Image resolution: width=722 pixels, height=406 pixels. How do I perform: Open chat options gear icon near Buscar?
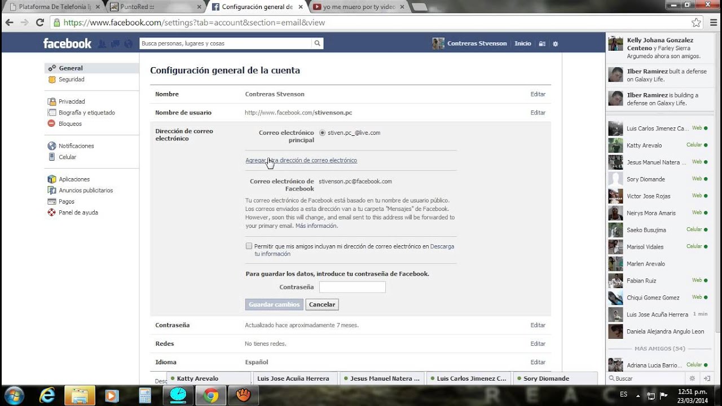tap(693, 378)
